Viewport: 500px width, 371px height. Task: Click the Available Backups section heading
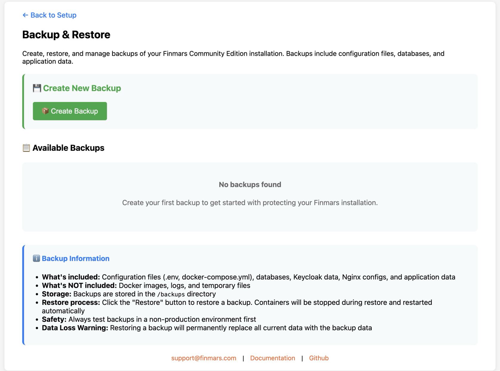coord(68,148)
